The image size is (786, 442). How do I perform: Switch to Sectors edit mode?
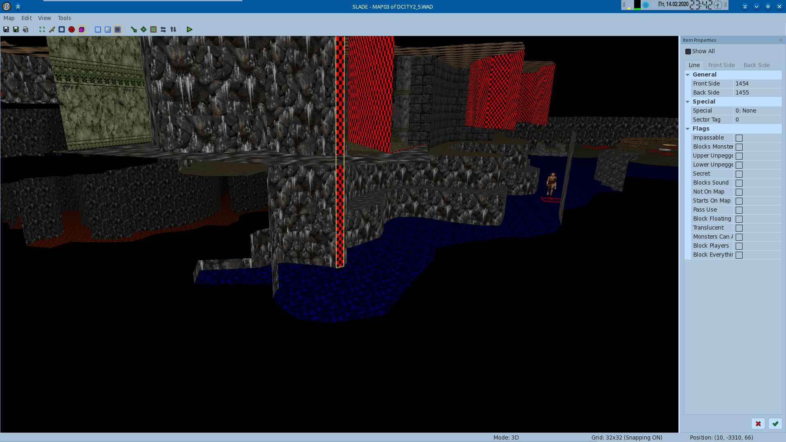pos(62,29)
